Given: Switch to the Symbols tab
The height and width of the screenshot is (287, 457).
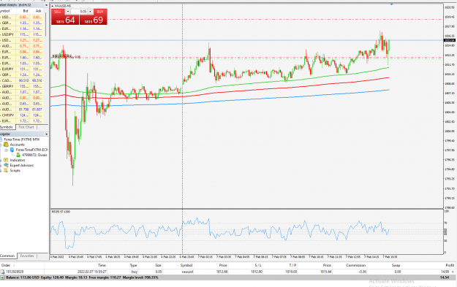Looking at the screenshot, I should click(7, 127).
